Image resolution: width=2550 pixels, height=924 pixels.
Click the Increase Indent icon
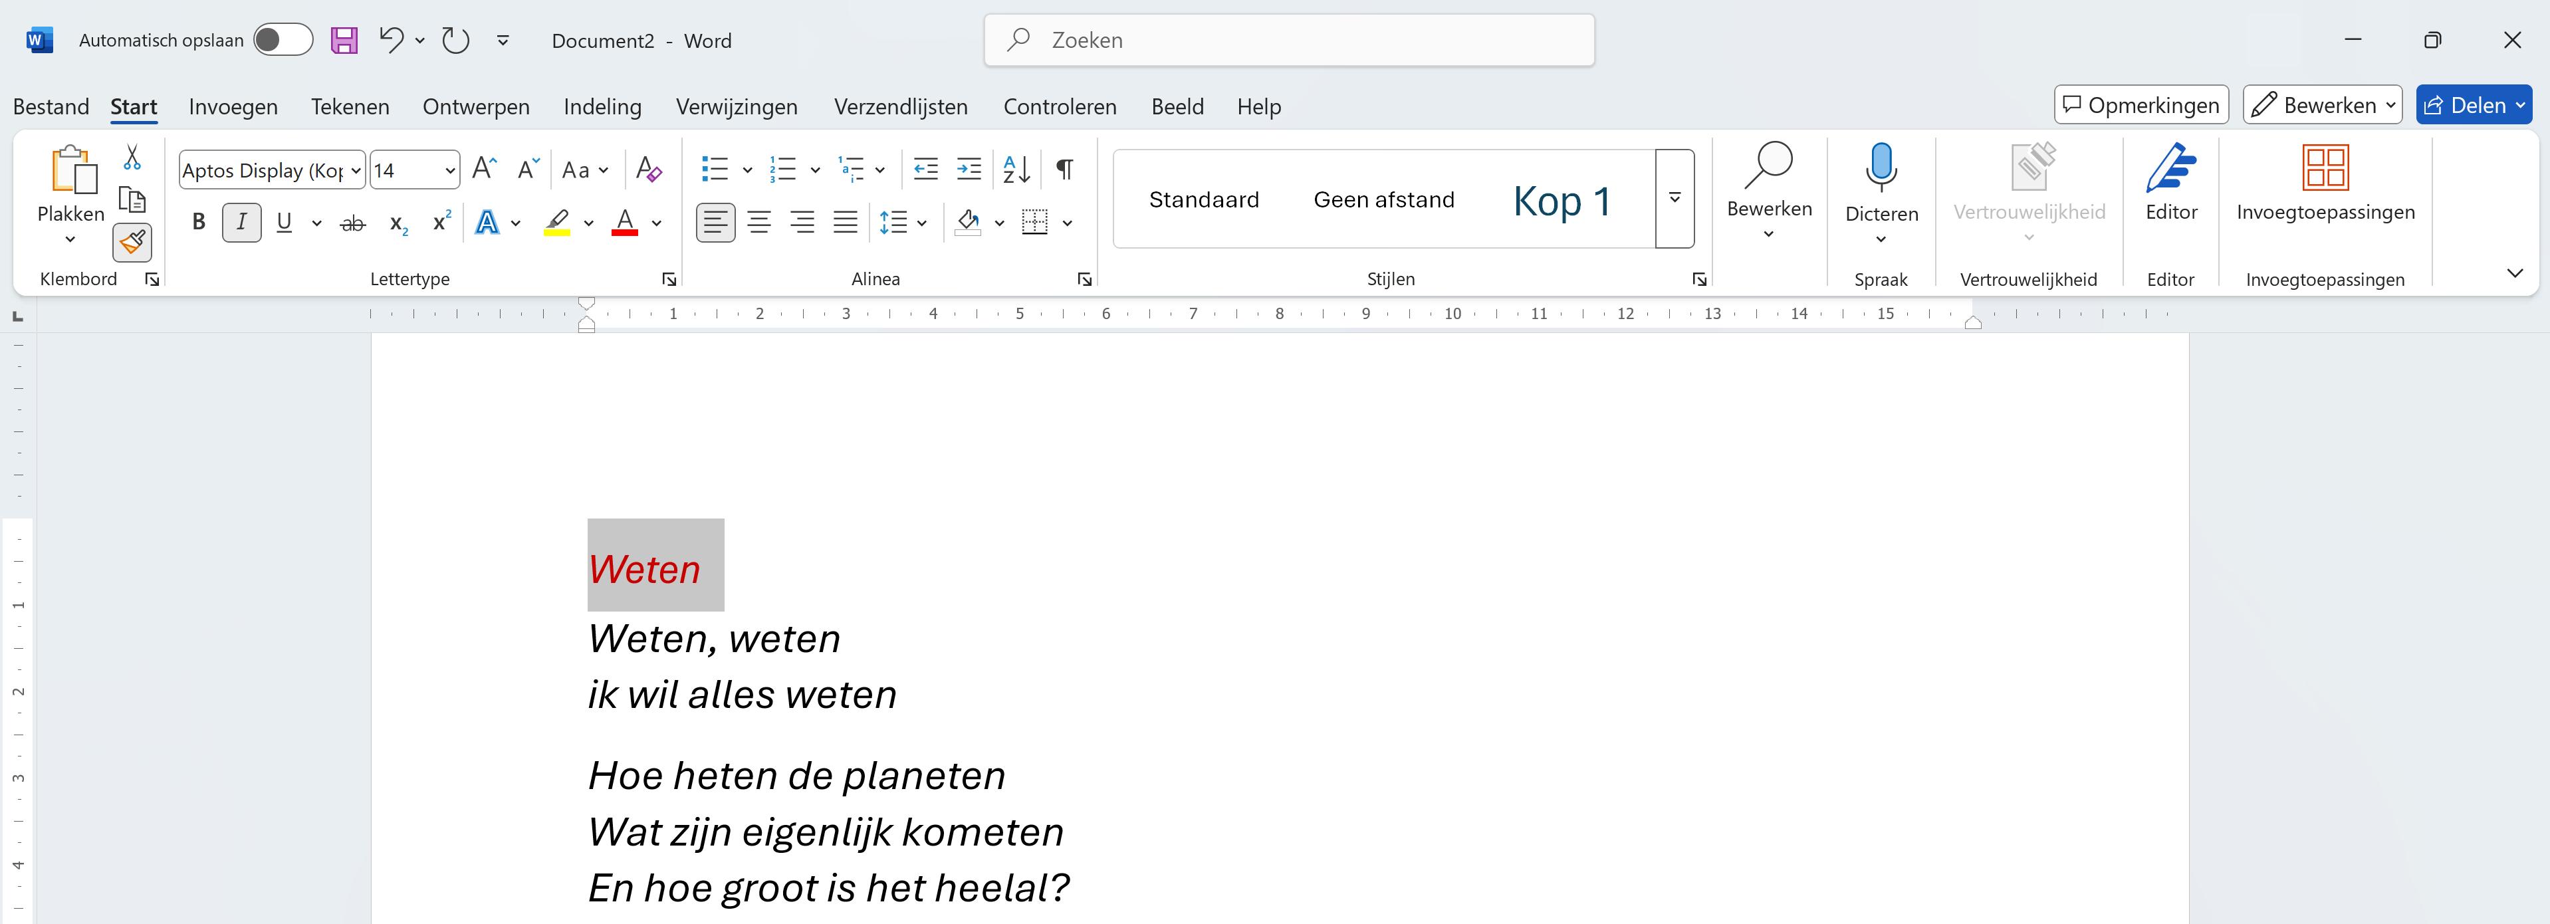(969, 170)
